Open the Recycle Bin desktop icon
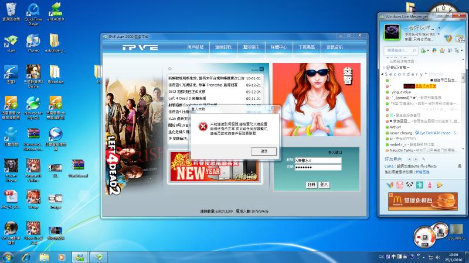Screen dimensions: 469x263 pos(11,12)
